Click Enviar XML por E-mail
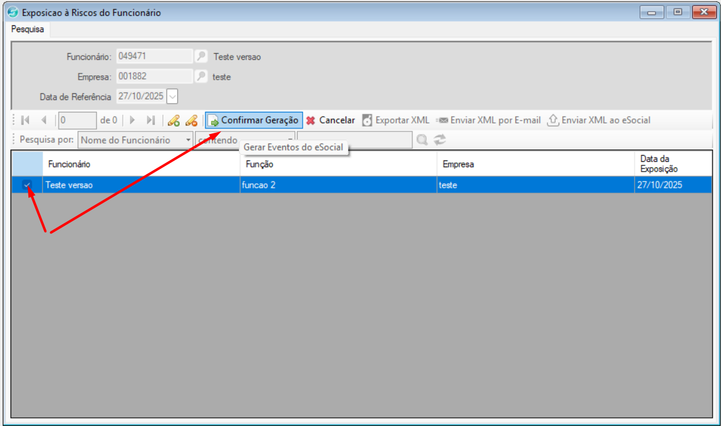The width and height of the screenshot is (721, 426). 488,120
